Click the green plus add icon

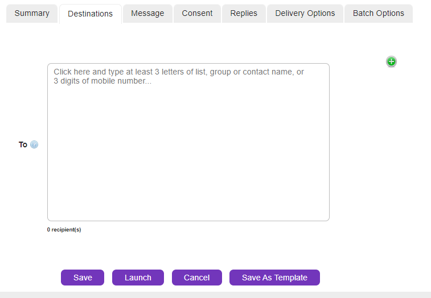(x=391, y=61)
